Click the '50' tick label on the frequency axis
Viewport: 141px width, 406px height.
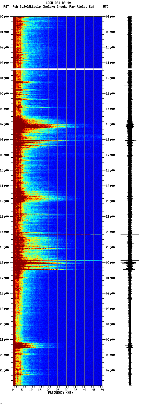tap(102, 390)
